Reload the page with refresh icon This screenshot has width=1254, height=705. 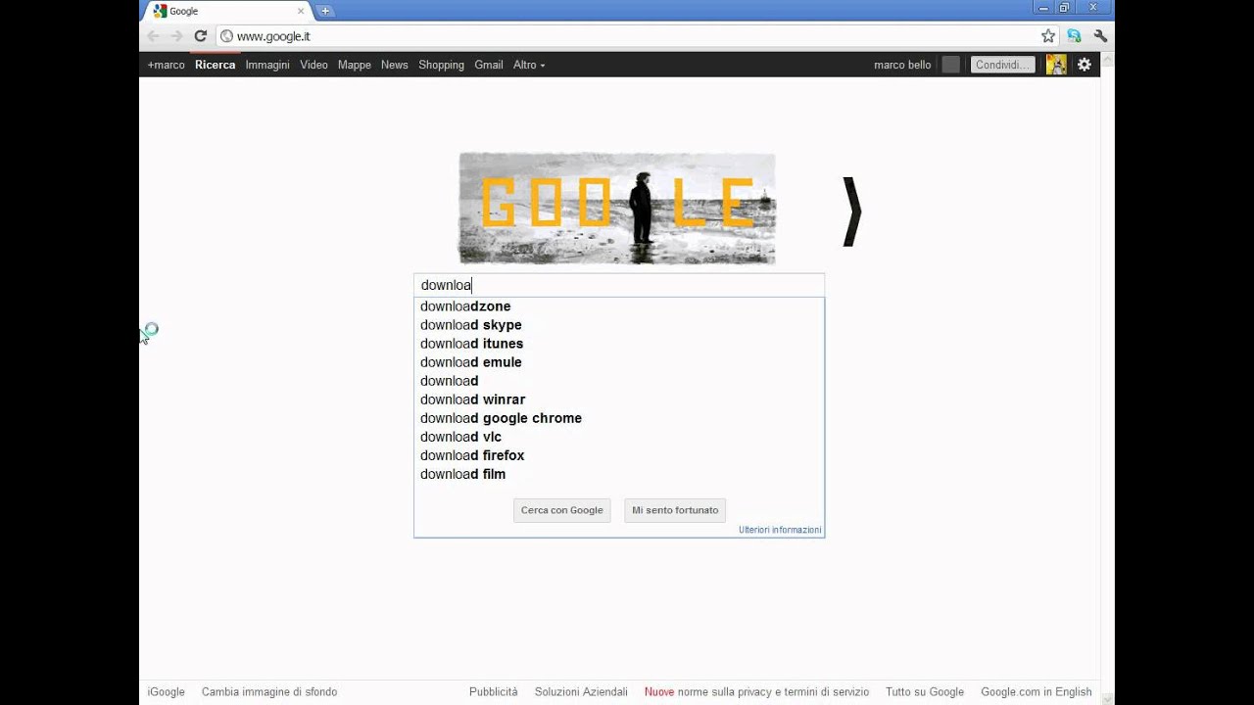[201, 36]
